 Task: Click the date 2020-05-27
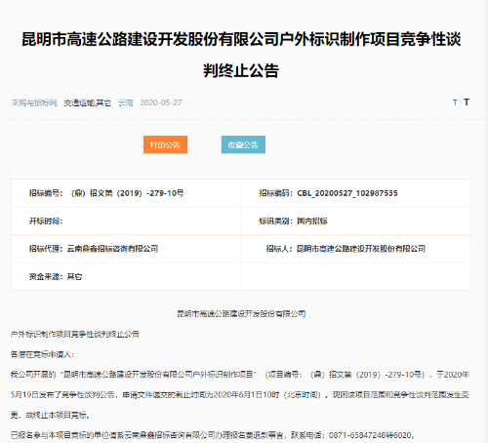click(x=161, y=102)
